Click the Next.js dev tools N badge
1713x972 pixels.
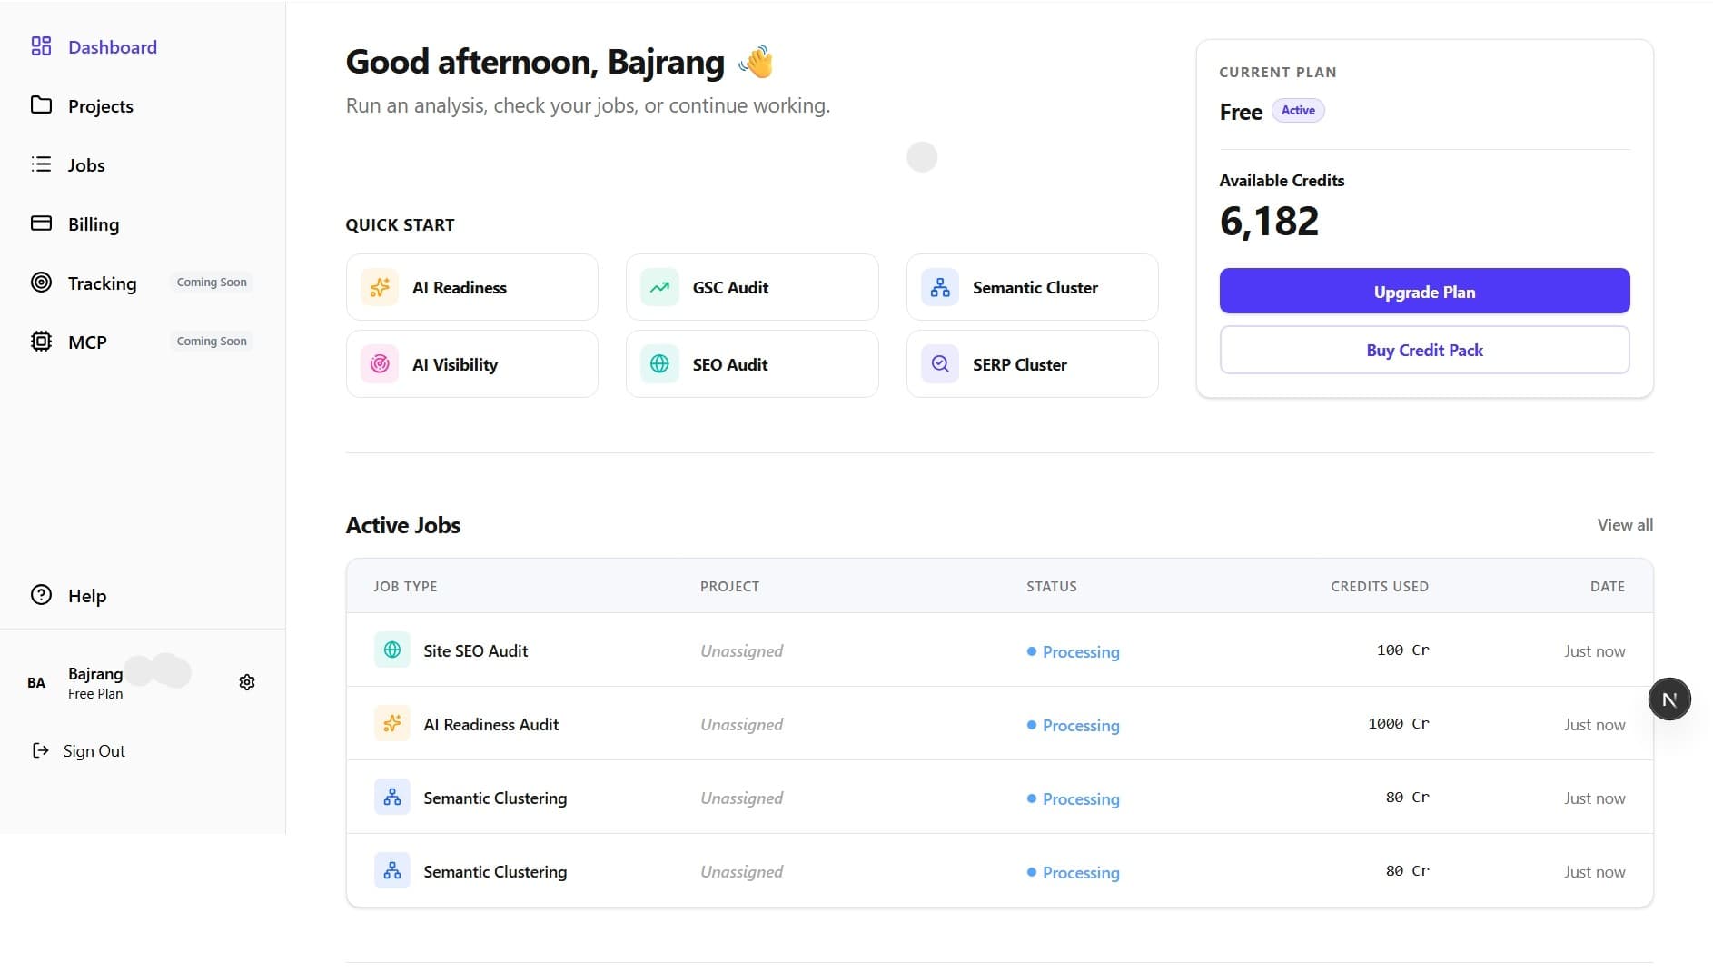[x=1669, y=699]
